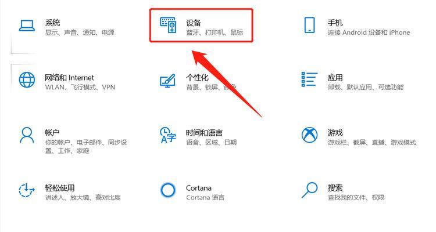Image resolution: width=436 pixels, height=232 pixels.
Task: Open the 系统 settings title
Action: (52, 23)
